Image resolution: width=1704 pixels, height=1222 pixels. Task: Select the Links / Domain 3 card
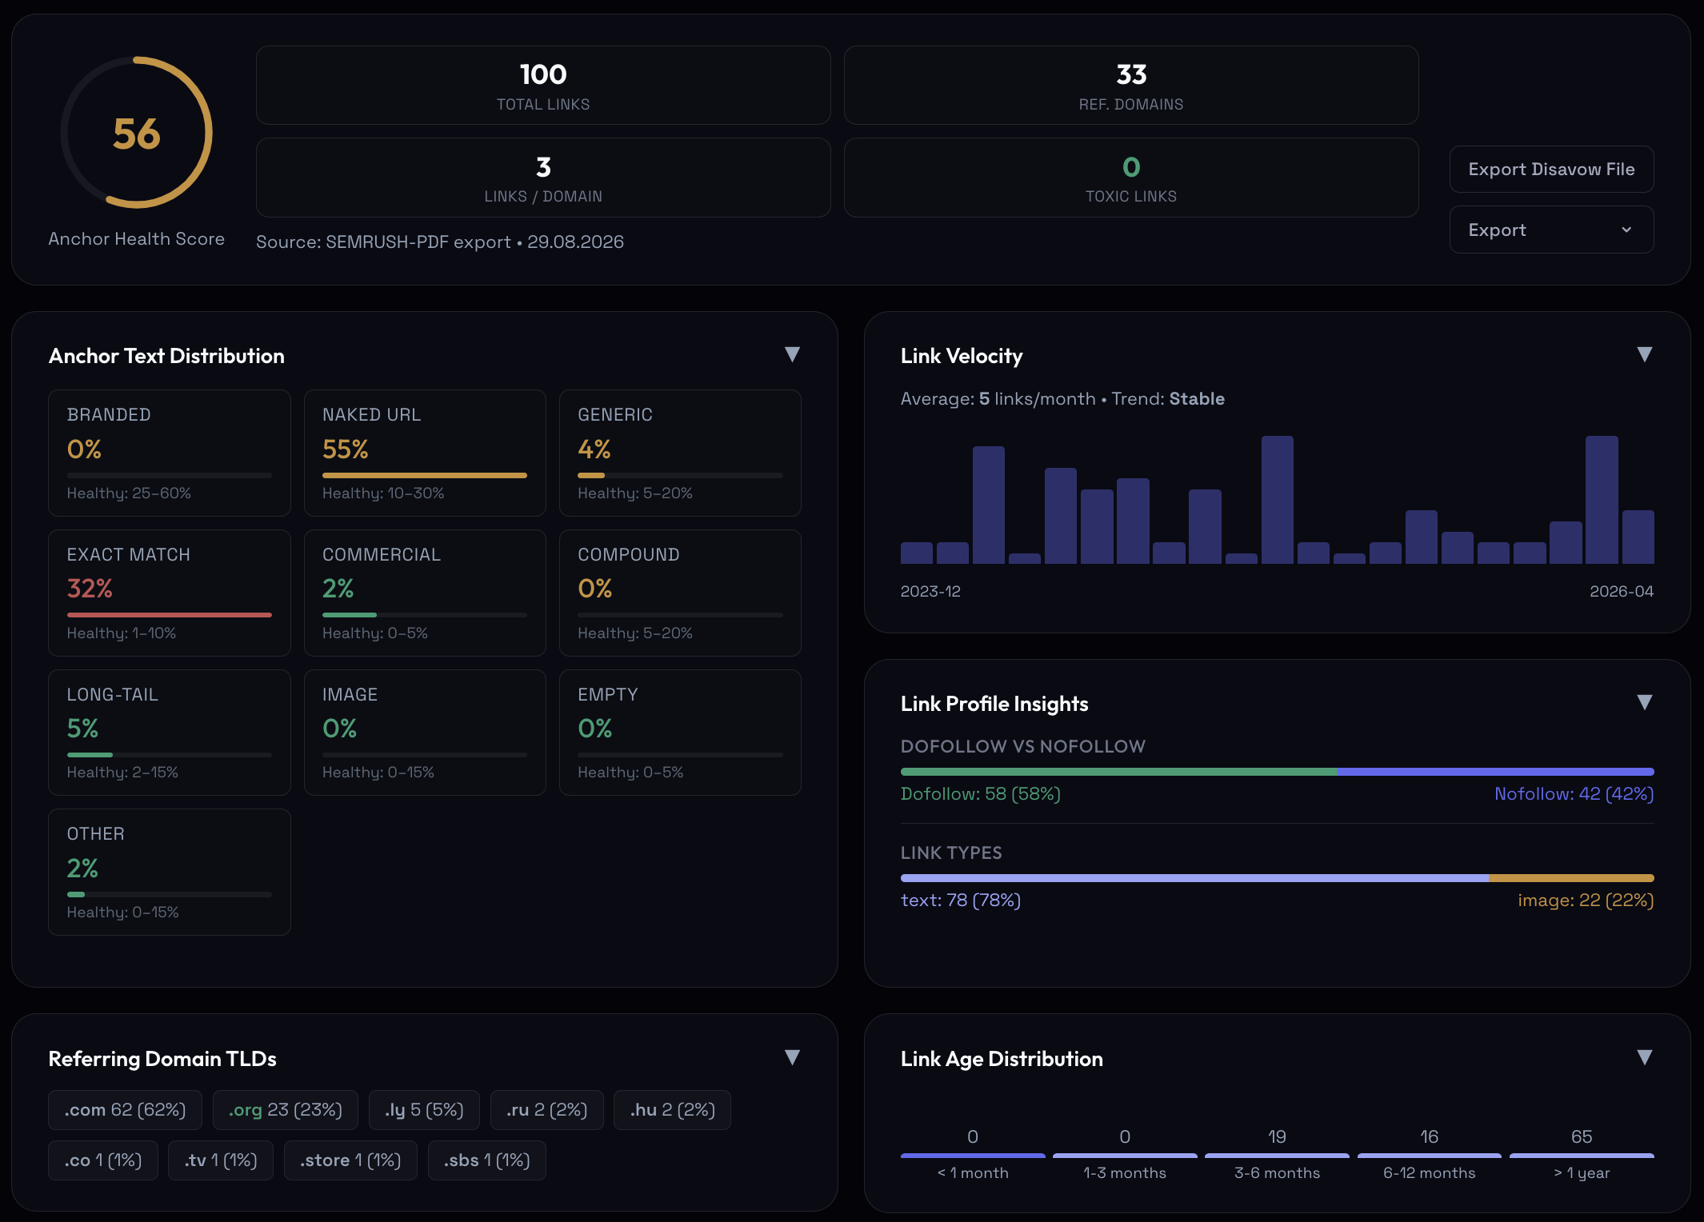tap(543, 178)
